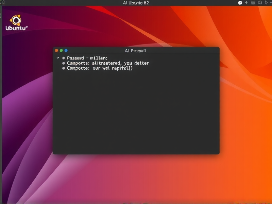272x204 pixels.
Task: Select the back-arrow icon in the system tray
Action: tap(247, 2)
